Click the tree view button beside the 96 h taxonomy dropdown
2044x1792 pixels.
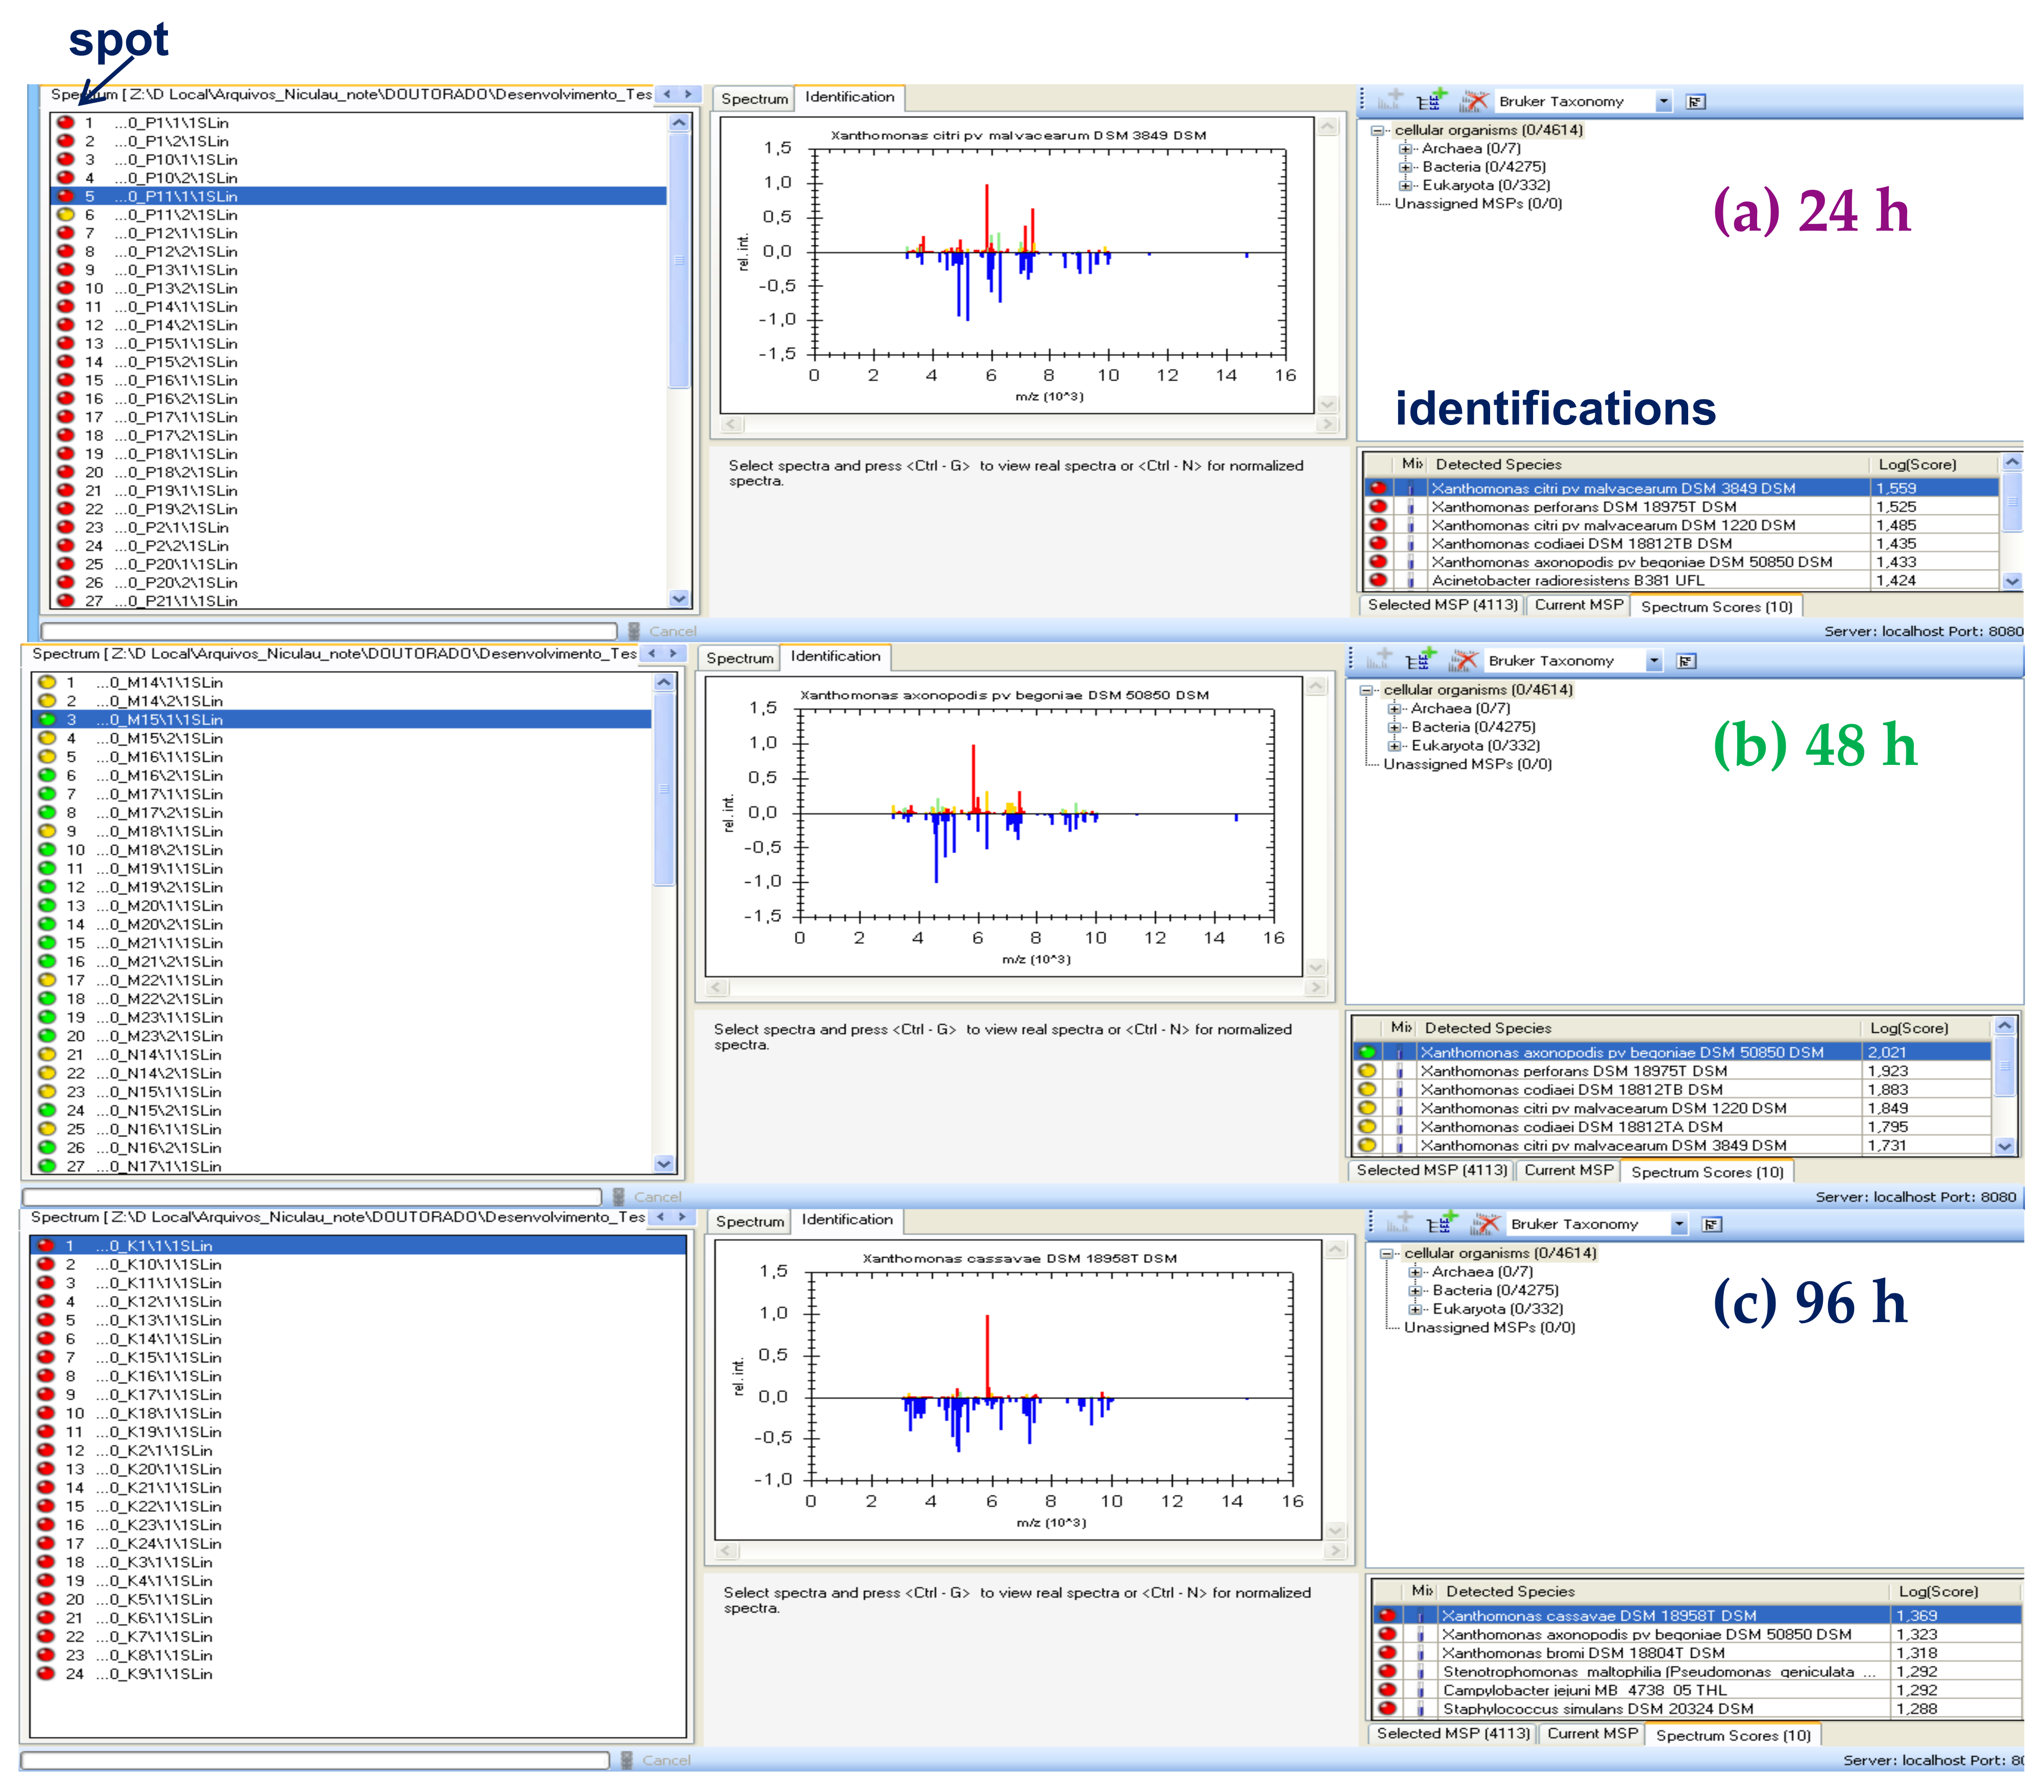coord(1712,1224)
